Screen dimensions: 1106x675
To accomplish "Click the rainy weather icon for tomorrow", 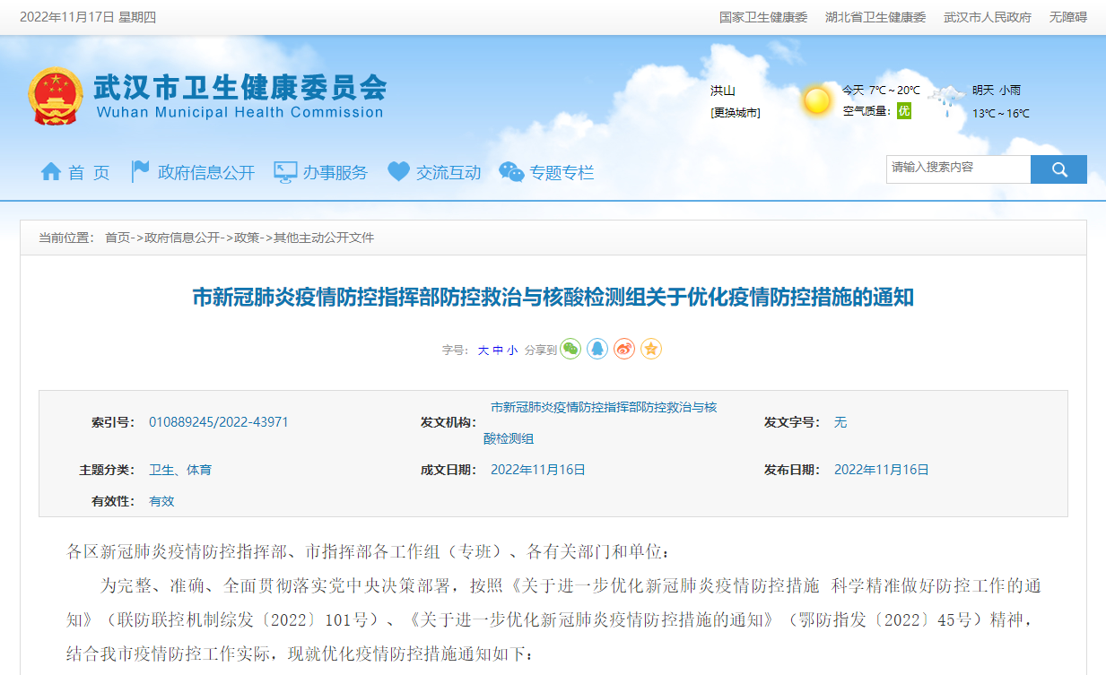I will tap(946, 100).
